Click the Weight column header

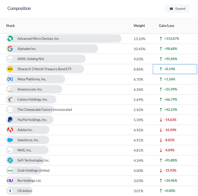click(x=139, y=26)
